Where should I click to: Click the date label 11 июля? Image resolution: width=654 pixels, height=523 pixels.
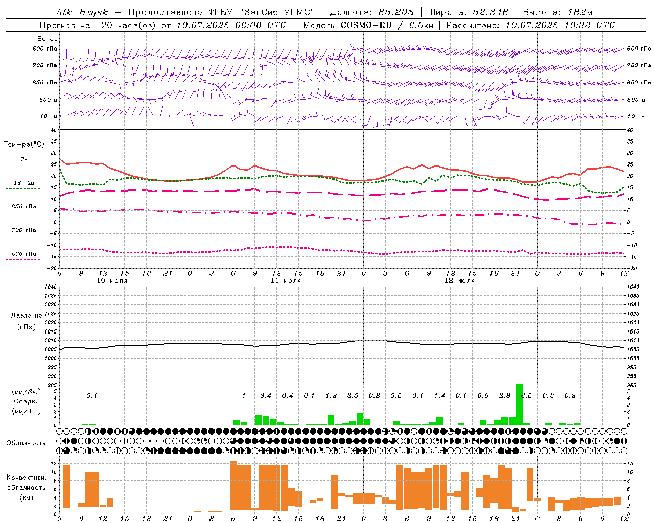point(286,281)
